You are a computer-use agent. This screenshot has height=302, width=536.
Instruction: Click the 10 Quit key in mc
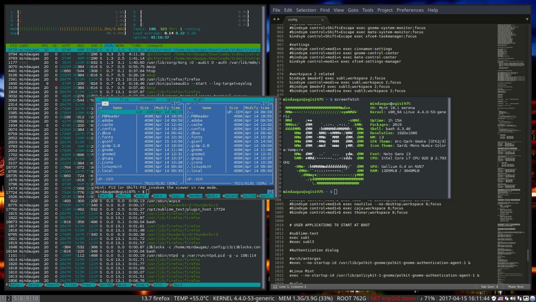pos(264,196)
